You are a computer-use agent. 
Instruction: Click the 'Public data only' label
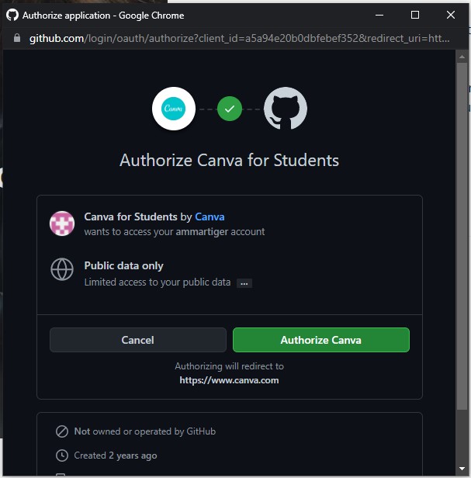(124, 266)
